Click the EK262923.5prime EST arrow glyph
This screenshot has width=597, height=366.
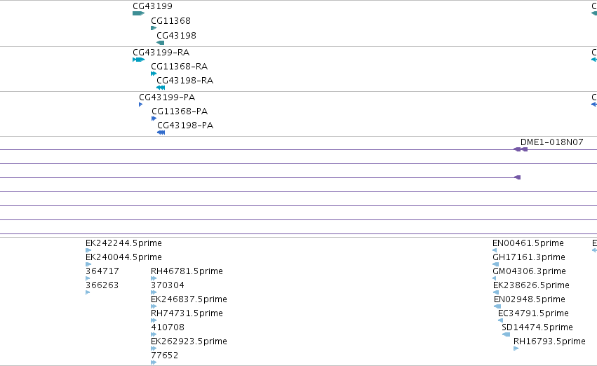coord(154,348)
